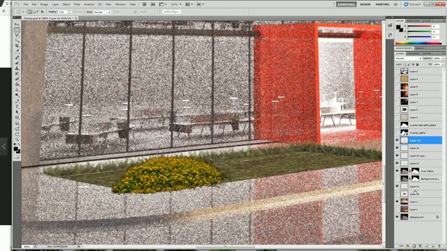Open Mini Bridge from application bar

153,4
